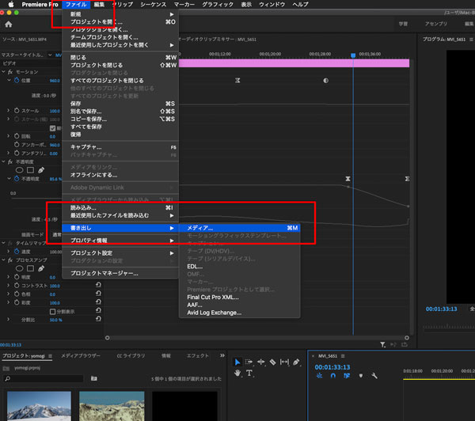Collapse the プロセスアンプ effect group
Screen dimensions: 475x421
(x=3, y=260)
